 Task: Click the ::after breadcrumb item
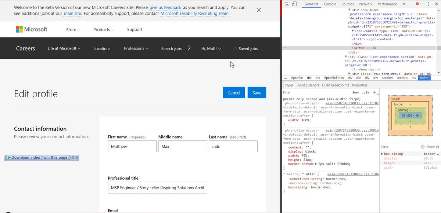(x=424, y=78)
